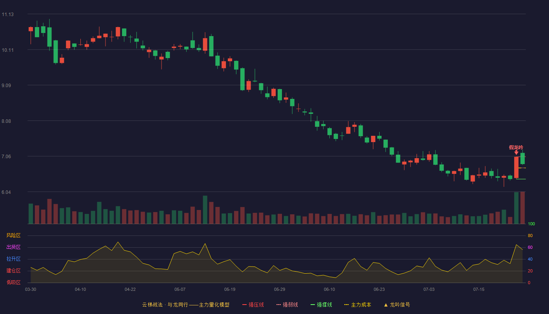Select the 建仓区 indicator zone label

[x=13, y=271]
